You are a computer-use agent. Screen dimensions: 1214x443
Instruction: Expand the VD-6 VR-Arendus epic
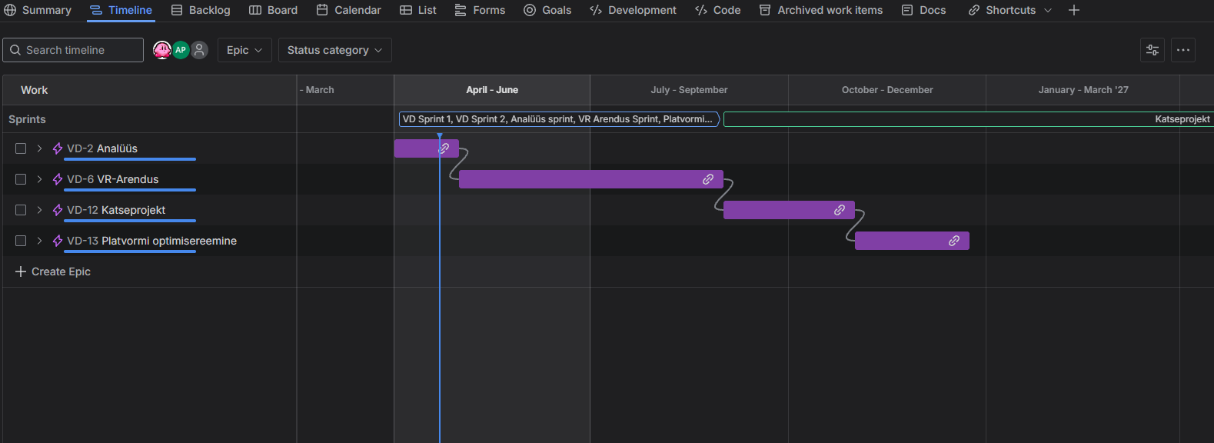(39, 179)
